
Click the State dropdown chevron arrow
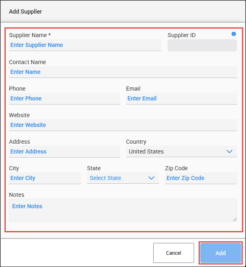151,178
